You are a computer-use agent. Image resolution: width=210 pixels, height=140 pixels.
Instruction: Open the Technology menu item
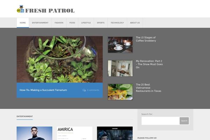point(117,23)
